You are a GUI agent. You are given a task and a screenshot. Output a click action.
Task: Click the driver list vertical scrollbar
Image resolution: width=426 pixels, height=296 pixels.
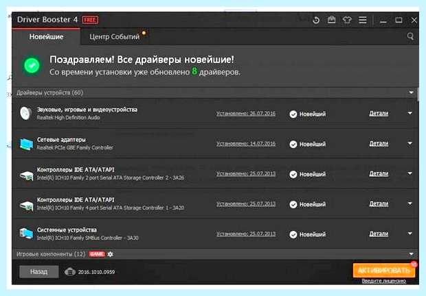[418, 95]
